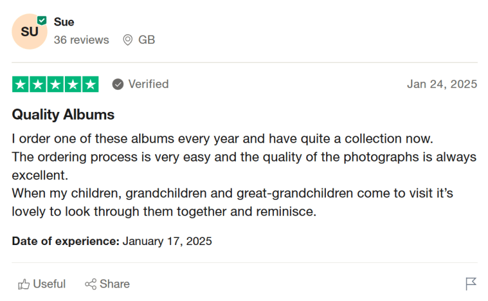
Task: Show details for the Verified label
Action: coord(148,84)
